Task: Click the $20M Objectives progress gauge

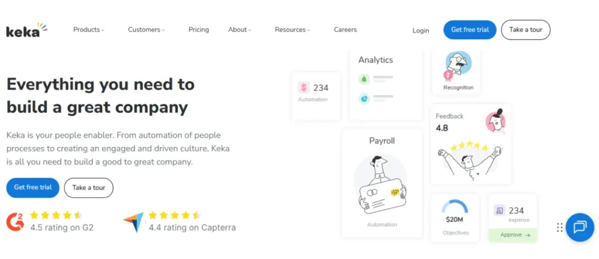Action: (455, 207)
